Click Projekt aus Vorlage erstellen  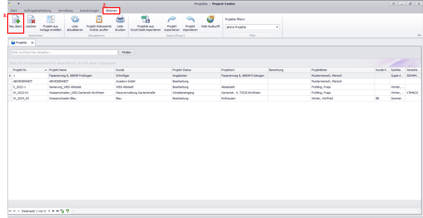pos(51,23)
